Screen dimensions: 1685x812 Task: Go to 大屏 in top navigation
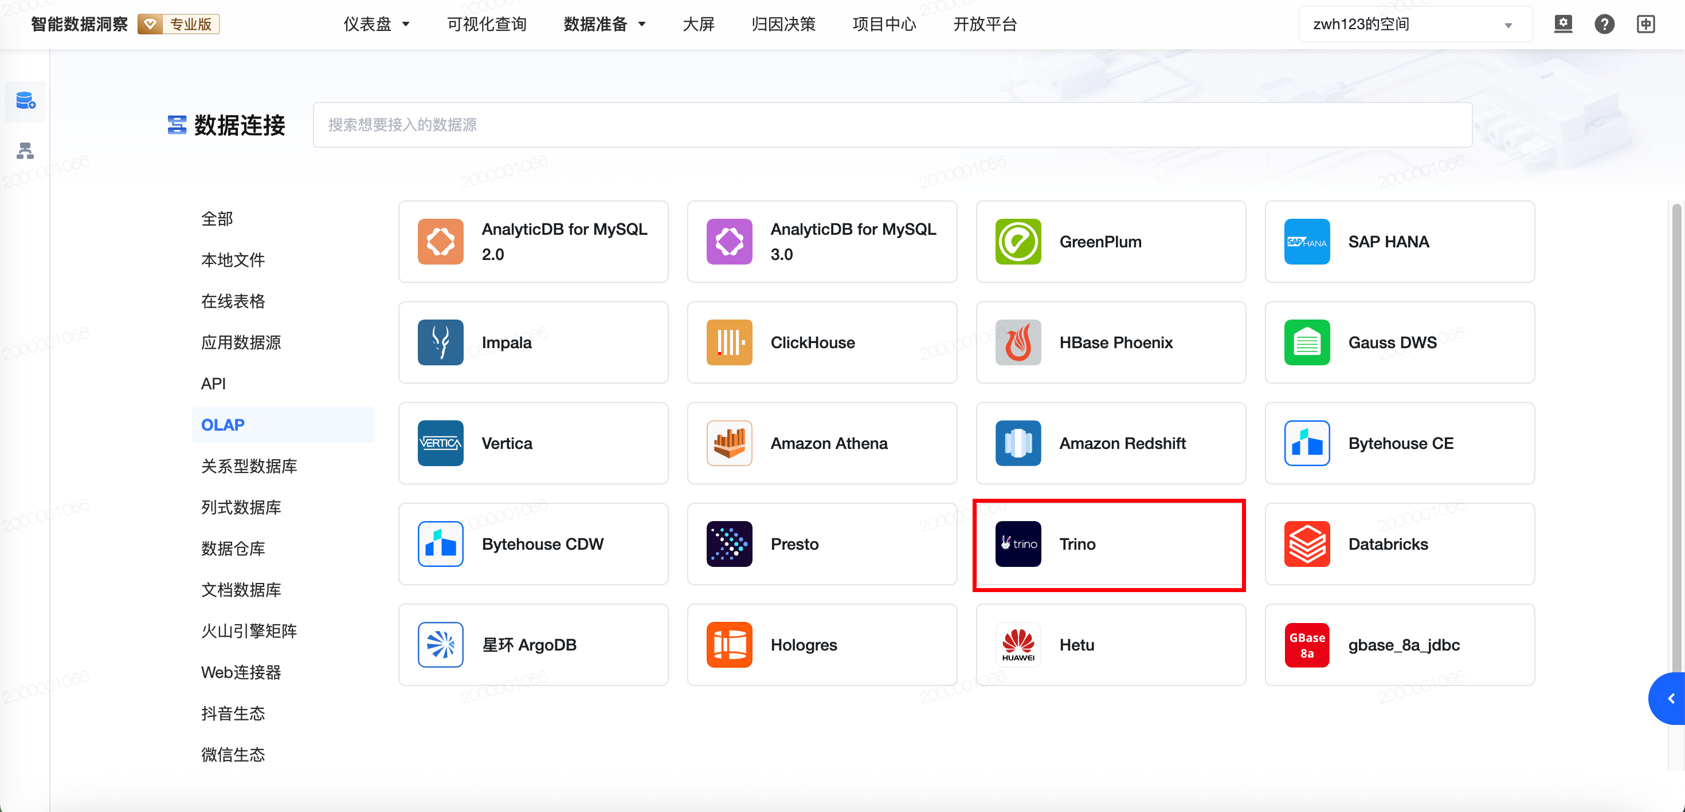pyautogui.click(x=698, y=24)
